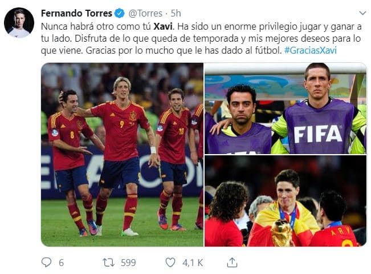Image resolution: width=371 pixels, height=274 pixels.
Task: Open the Fernando Torres display name
Action: (x=76, y=13)
